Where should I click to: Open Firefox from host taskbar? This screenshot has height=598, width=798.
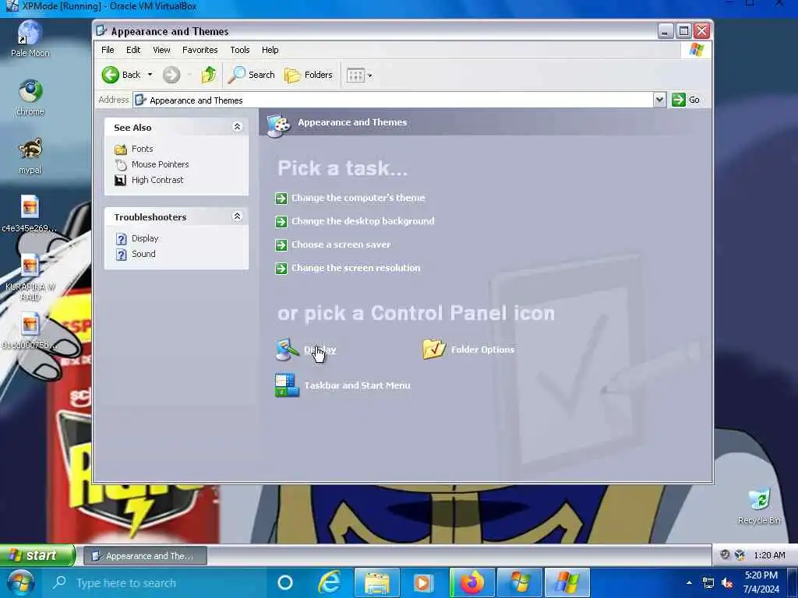[471, 582]
